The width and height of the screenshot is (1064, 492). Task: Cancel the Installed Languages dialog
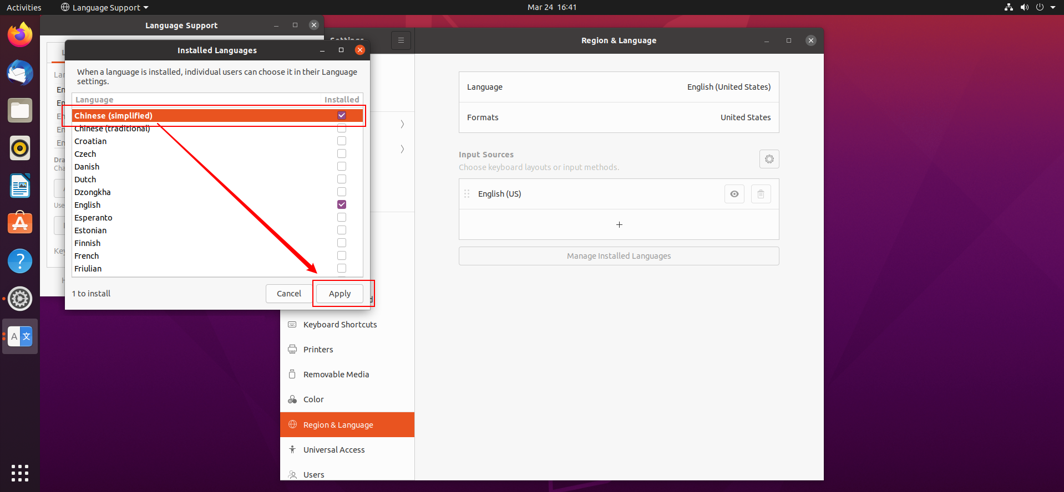[x=289, y=294]
